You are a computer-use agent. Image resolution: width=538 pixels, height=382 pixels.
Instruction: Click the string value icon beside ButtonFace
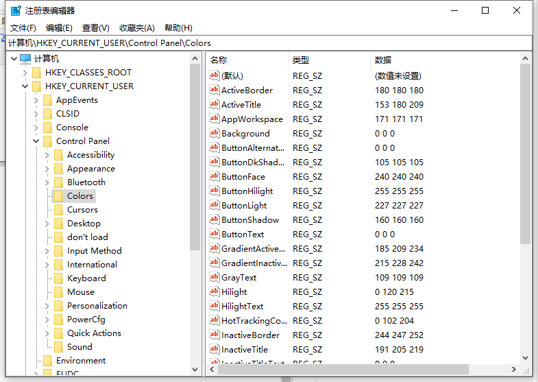click(x=215, y=177)
